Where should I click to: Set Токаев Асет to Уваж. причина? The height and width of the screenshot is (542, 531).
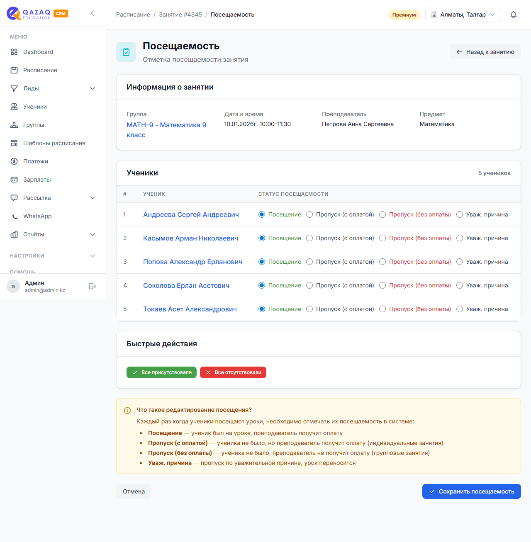(460, 309)
